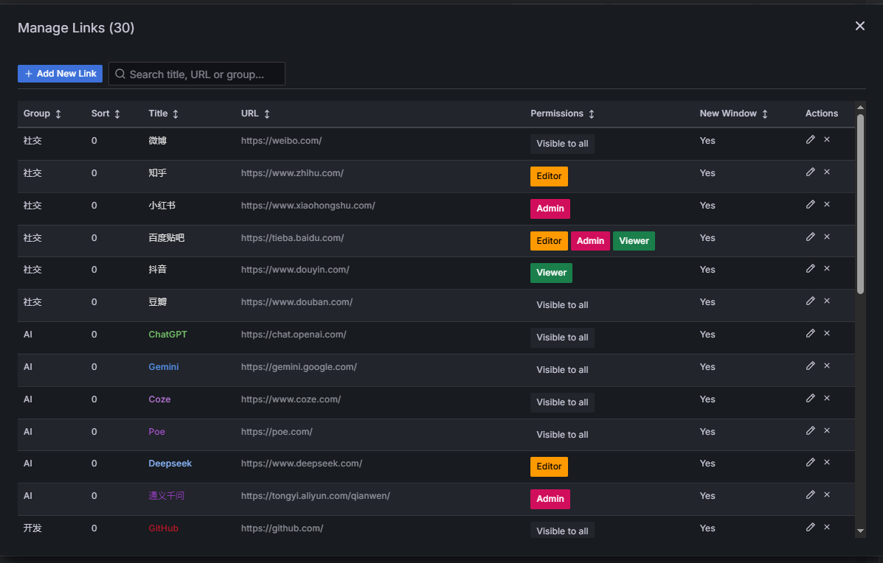
Task: Close the Manage Links dialog
Action: [859, 26]
